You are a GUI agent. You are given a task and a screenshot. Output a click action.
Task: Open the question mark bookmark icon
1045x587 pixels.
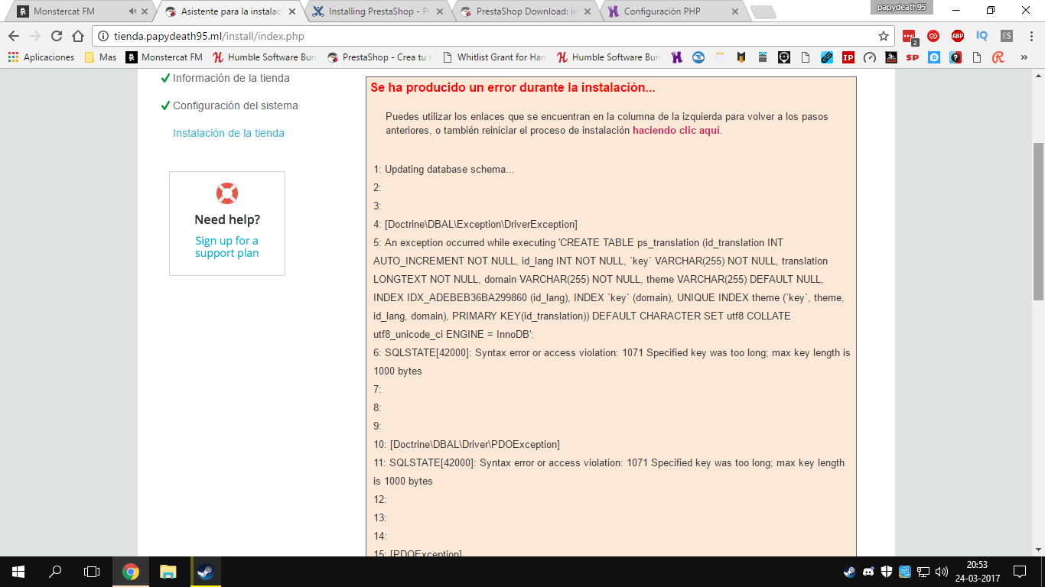[955, 57]
